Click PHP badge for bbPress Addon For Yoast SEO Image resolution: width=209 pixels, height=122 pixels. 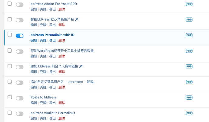click(189, 4)
